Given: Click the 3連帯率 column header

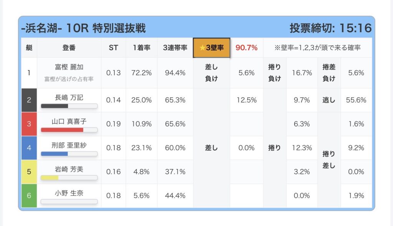Looking at the screenshot, I should 175,48.
